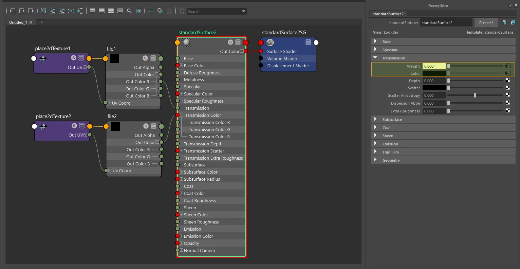Expand the Emission section in Property Editor
520x269 pixels.
pos(443,144)
